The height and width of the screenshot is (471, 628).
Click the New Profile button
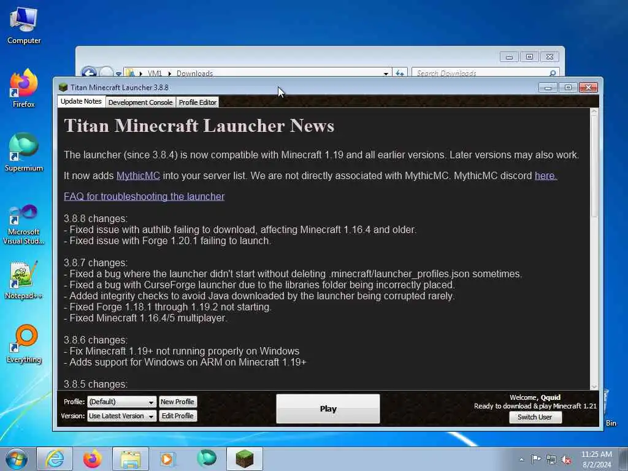tap(177, 402)
